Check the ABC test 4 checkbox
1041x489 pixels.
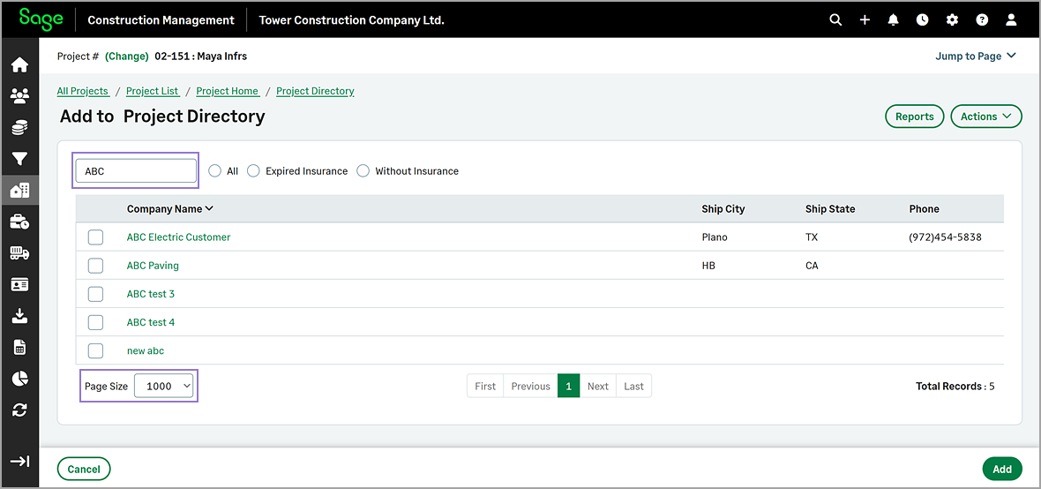click(x=95, y=322)
